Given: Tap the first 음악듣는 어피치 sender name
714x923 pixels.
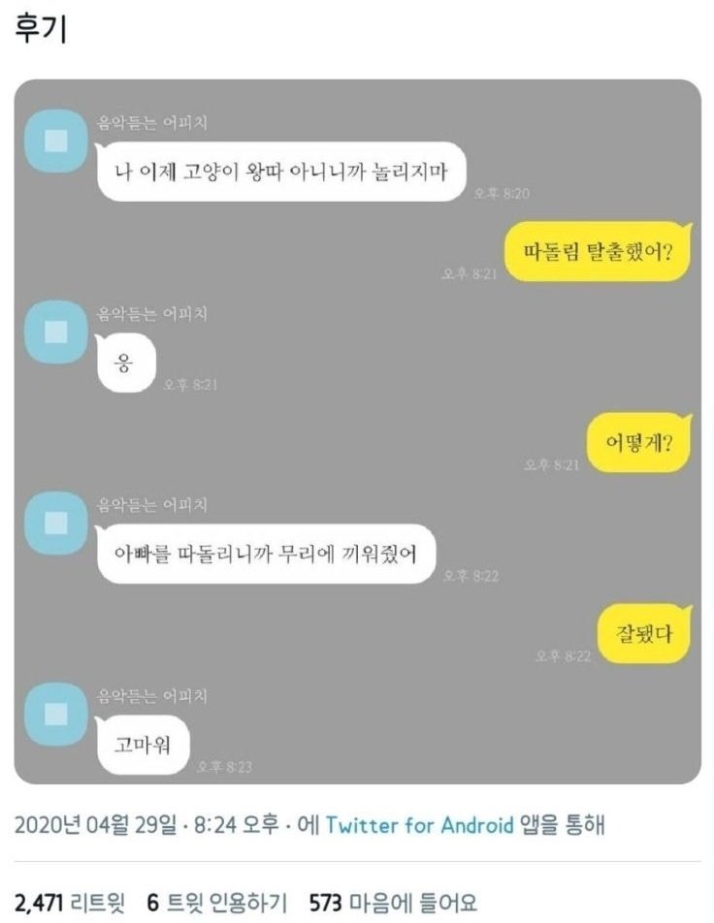Looking at the screenshot, I should pos(152,122).
